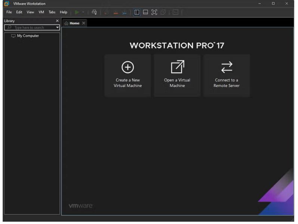The width and height of the screenshot is (298, 224).
Task: Click the revert snapshot toolbar icon
Action: pyautogui.click(x=116, y=12)
